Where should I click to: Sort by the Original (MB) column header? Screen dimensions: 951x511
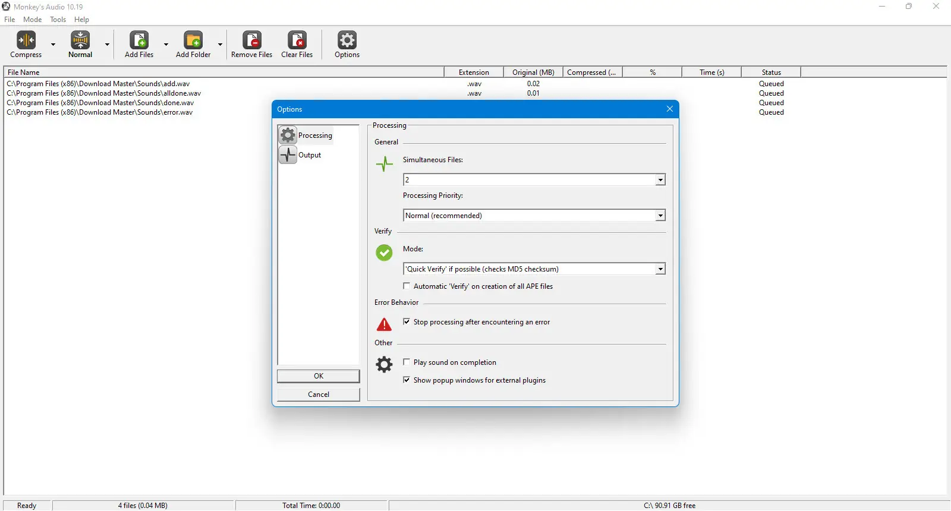point(533,72)
